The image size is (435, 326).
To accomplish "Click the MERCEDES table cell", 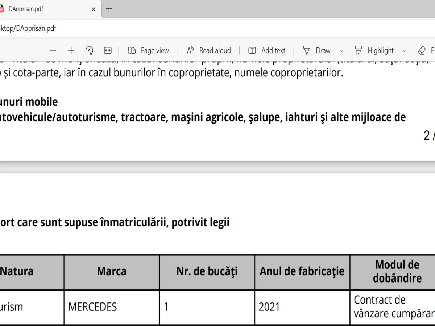I will [93, 307].
